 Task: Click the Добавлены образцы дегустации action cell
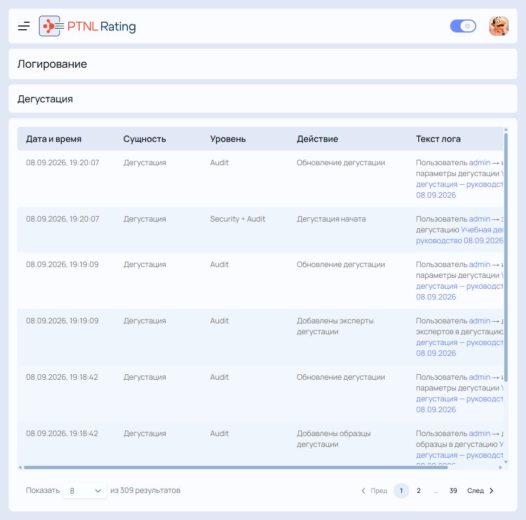tap(334, 439)
